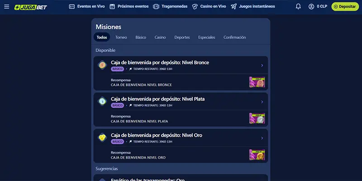Open Caja de bienvenida Nivel Bronce reward thumbnail
362x181 pixels.
tap(257, 82)
